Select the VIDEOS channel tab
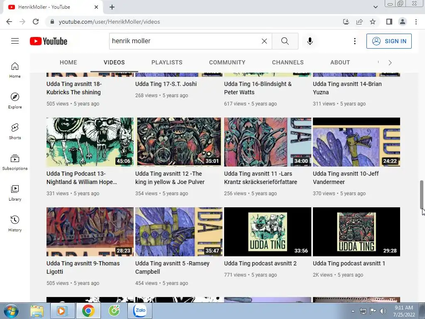425x319 pixels. click(x=114, y=62)
